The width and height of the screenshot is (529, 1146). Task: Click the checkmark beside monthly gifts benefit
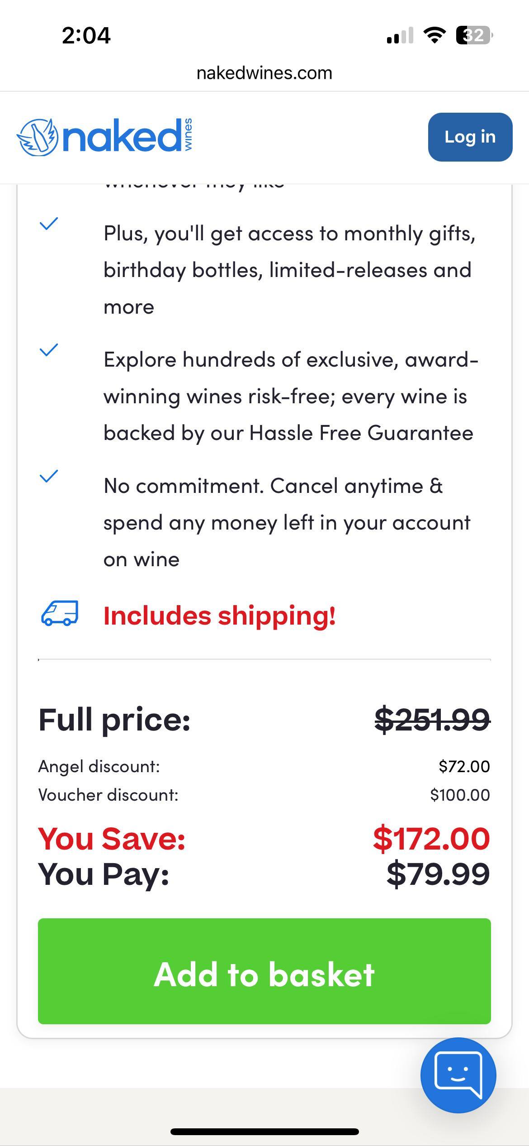tap(49, 224)
